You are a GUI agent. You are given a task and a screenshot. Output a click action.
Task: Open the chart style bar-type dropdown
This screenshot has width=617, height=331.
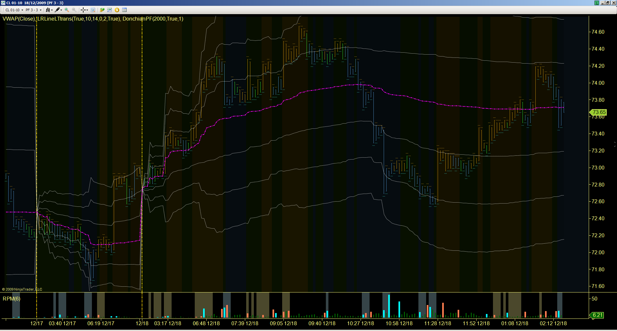pyautogui.click(x=49, y=10)
